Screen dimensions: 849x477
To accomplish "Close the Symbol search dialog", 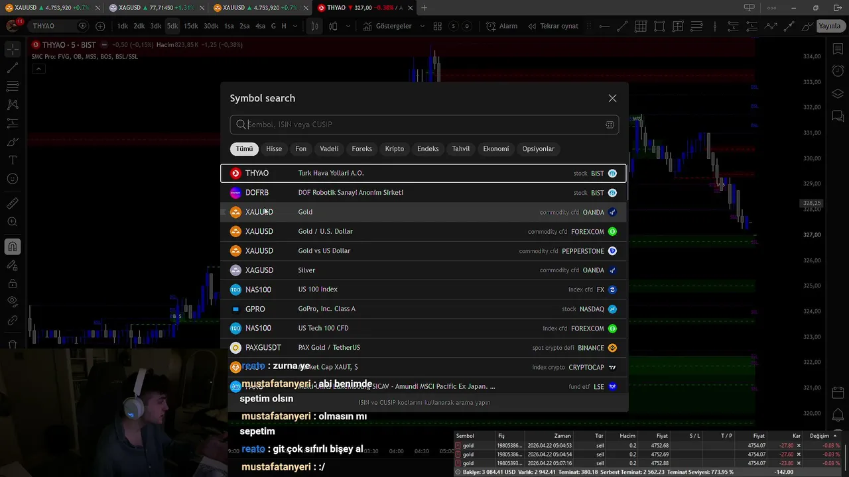I will [612, 98].
